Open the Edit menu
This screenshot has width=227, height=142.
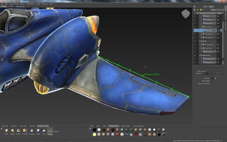coord(6,4)
